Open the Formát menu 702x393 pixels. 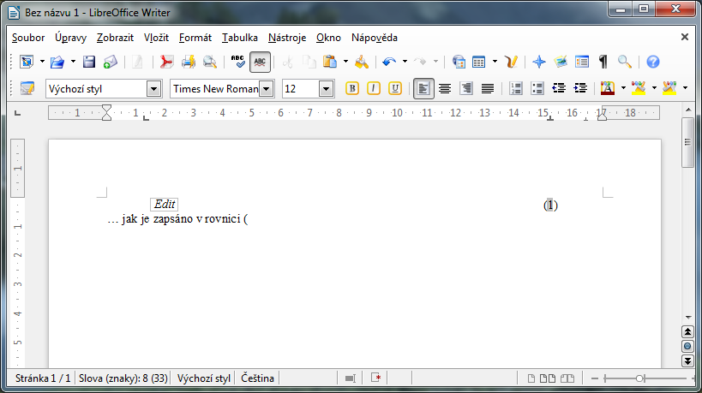click(x=195, y=38)
